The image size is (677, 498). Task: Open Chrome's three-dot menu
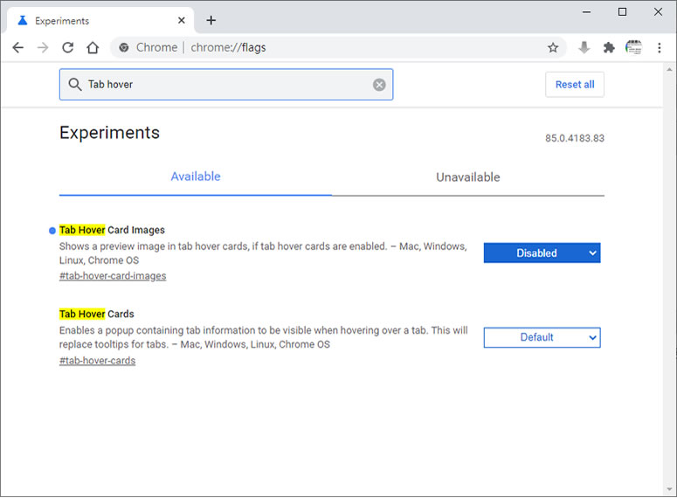click(659, 47)
